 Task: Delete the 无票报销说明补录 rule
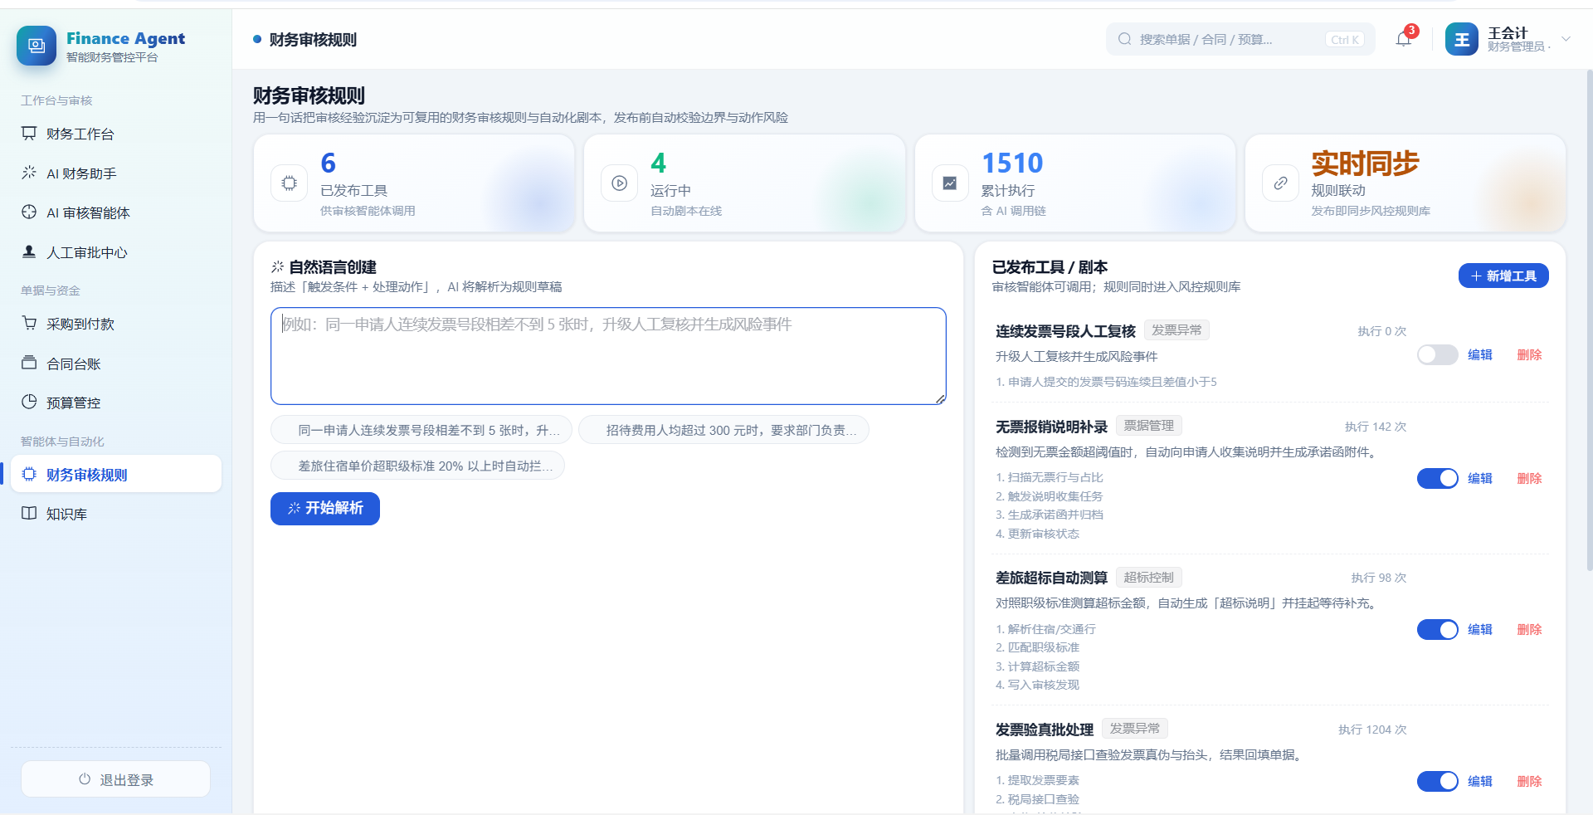tap(1529, 479)
